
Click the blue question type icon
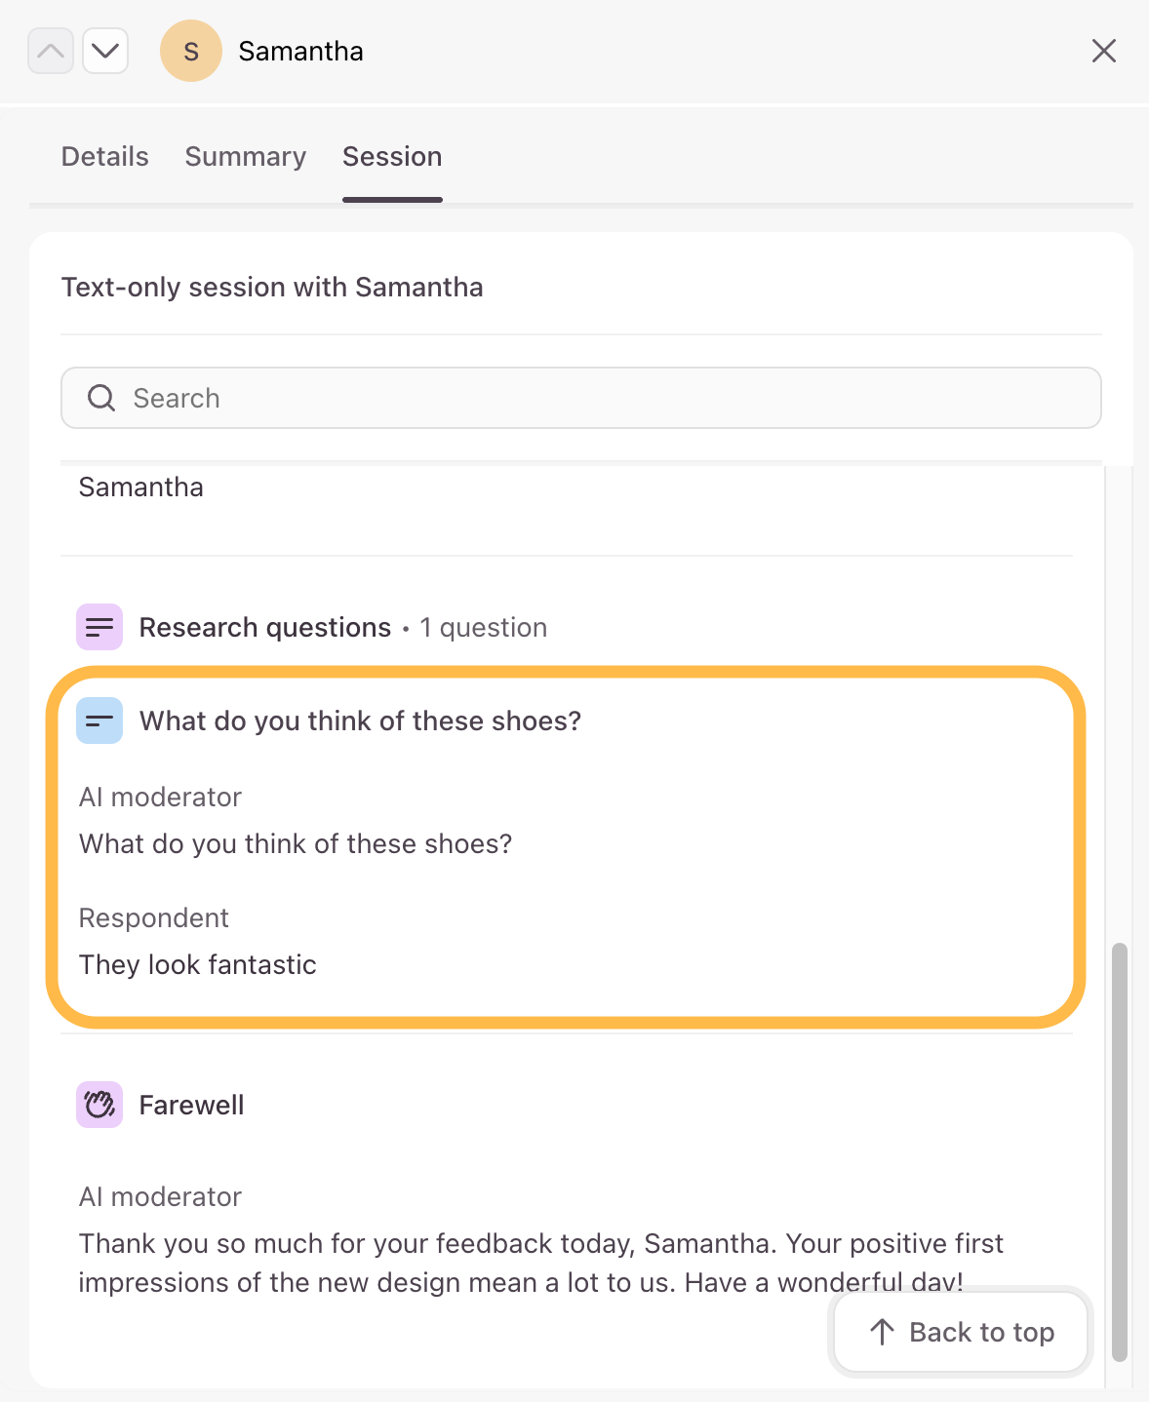click(x=99, y=720)
